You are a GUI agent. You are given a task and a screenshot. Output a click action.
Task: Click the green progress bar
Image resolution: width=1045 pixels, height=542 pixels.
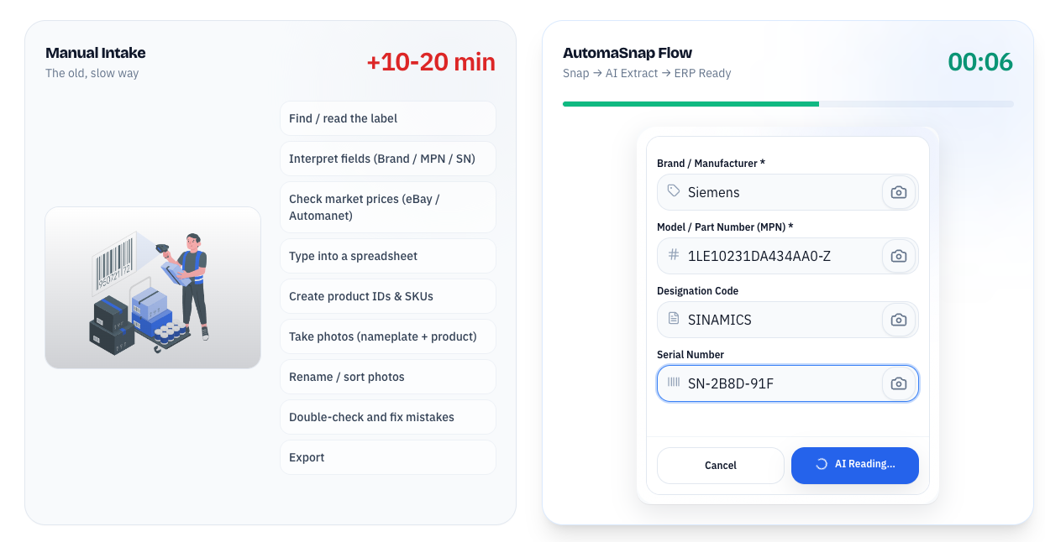coord(691,103)
